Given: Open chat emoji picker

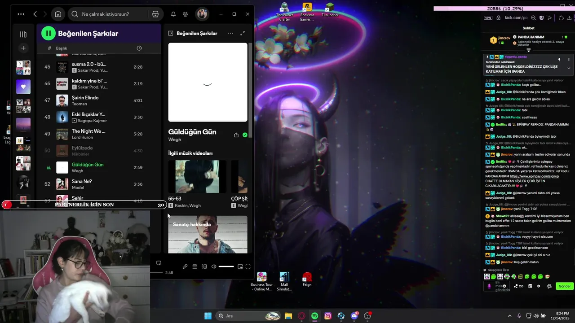Looking at the screenshot, I should pos(504,286).
